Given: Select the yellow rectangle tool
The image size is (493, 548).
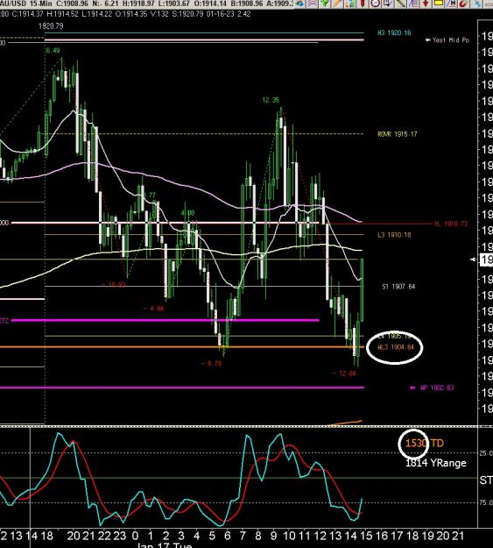Looking at the screenshot, I should pyautogui.click(x=439, y=4).
